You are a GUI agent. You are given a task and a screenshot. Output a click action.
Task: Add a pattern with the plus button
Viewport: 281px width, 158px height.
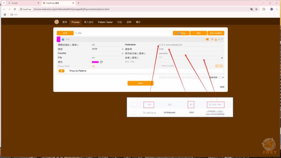click(x=61, y=71)
